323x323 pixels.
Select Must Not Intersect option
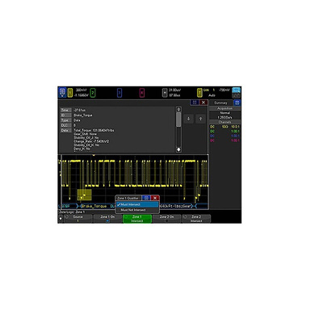(137, 210)
